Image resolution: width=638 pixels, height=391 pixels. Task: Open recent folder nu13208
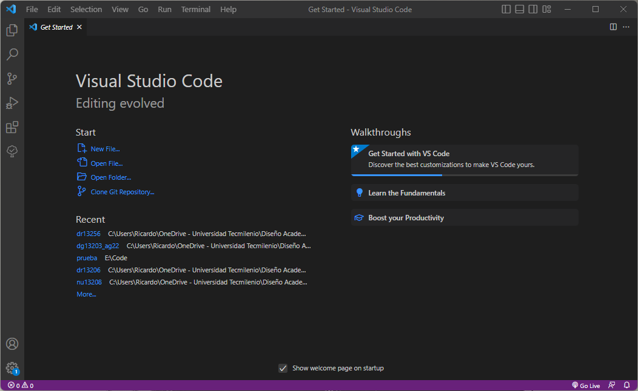point(89,282)
